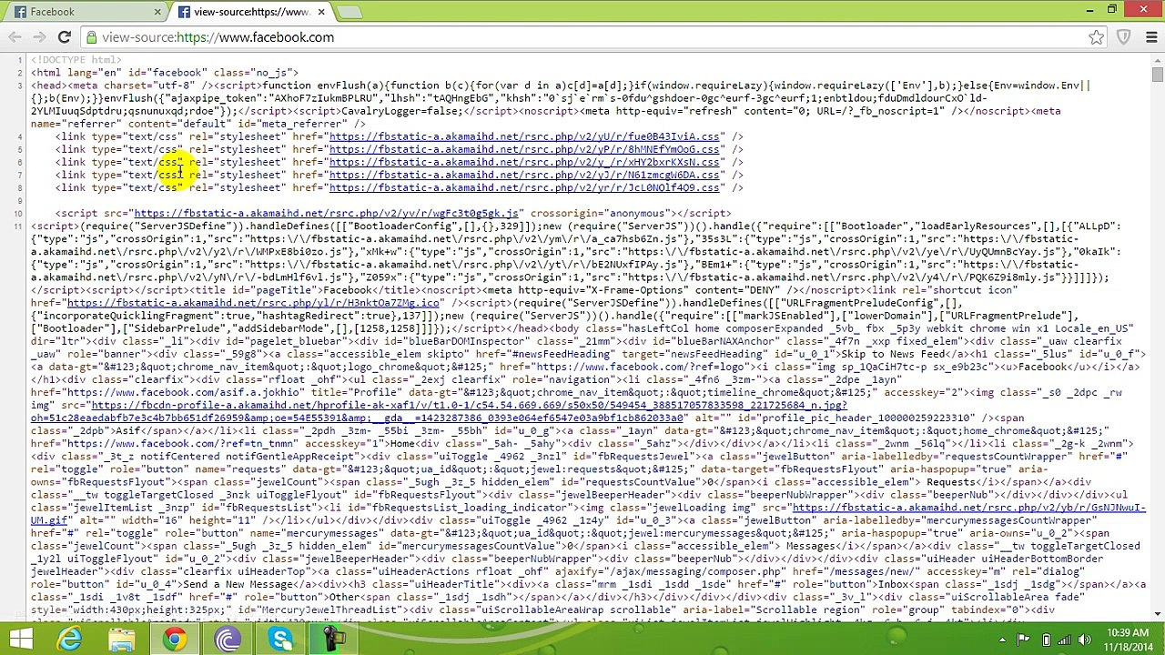Screen dimensions: 1165x655
Task: Open the Chrome hamburger menu
Action: (x=1151, y=37)
